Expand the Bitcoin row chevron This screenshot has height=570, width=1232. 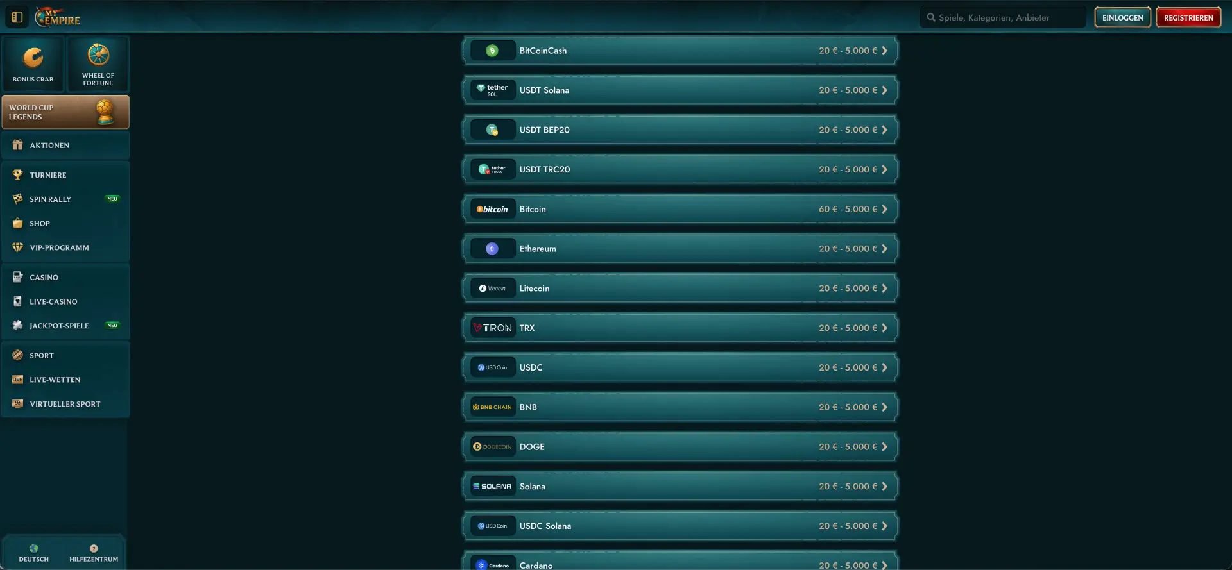click(885, 209)
